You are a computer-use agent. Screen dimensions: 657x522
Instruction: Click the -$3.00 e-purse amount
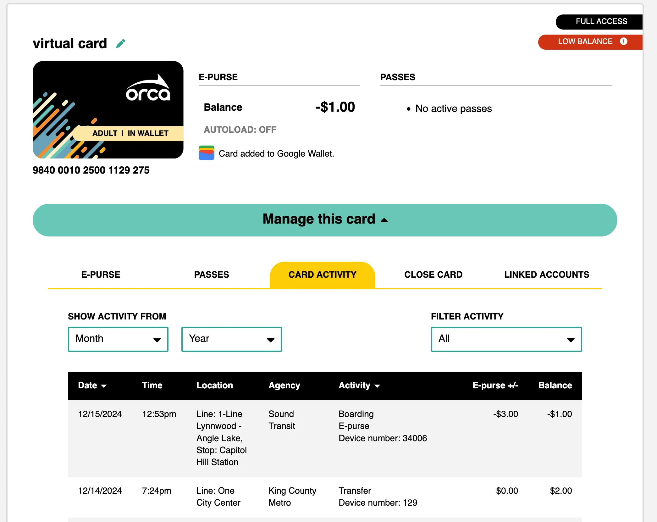coord(506,414)
